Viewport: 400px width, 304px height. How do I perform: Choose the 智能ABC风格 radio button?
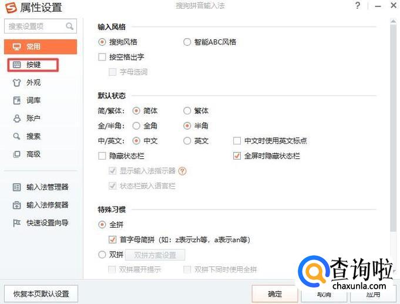point(187,42)
